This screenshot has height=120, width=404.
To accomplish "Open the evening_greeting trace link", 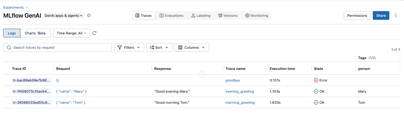I will coord(240,92).
